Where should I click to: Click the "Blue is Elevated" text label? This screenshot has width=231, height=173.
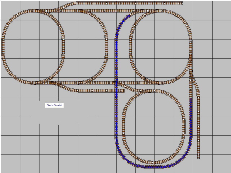point(54,105)
